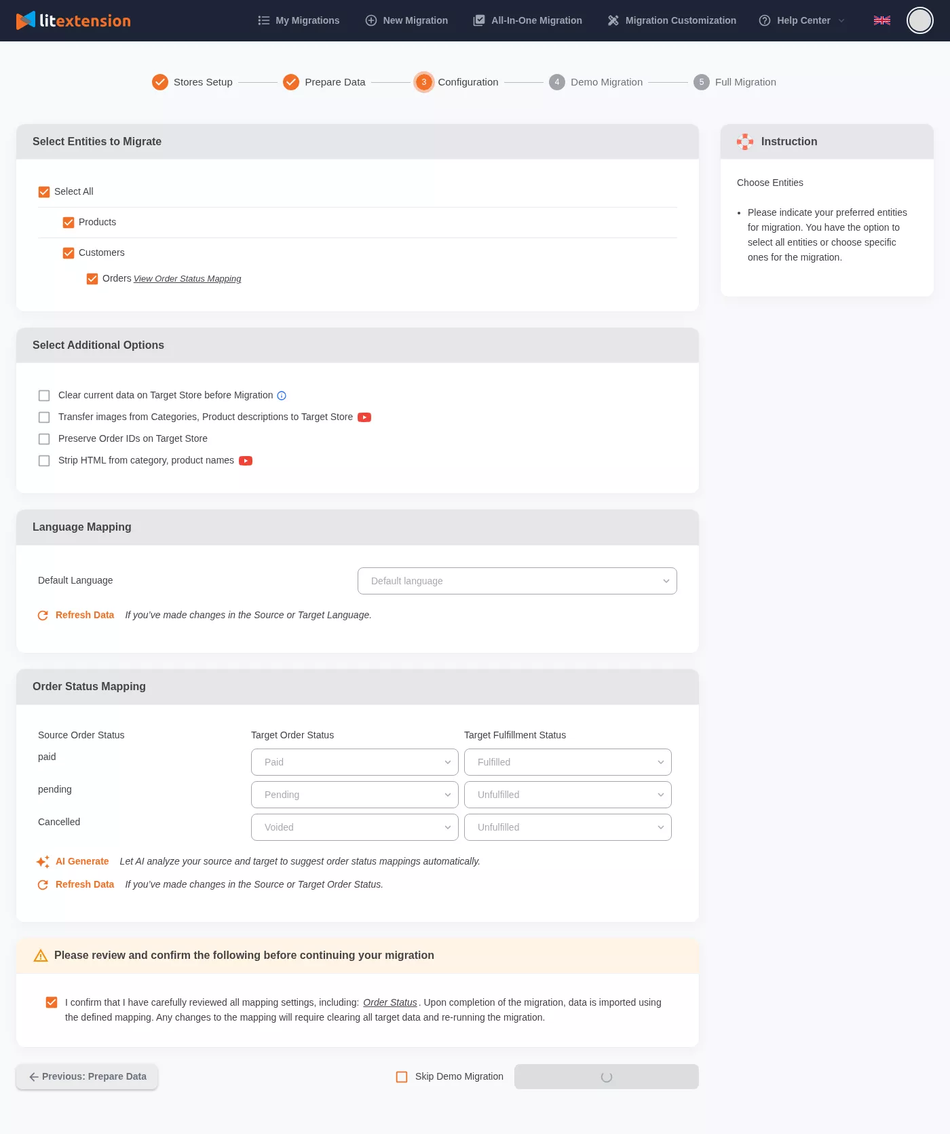Check the Skip Demo Migration box

pos(402,1077)
